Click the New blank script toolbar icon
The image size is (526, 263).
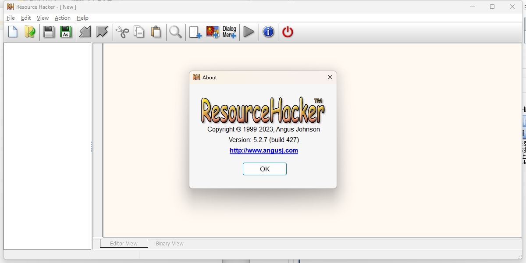pos(13,32)
